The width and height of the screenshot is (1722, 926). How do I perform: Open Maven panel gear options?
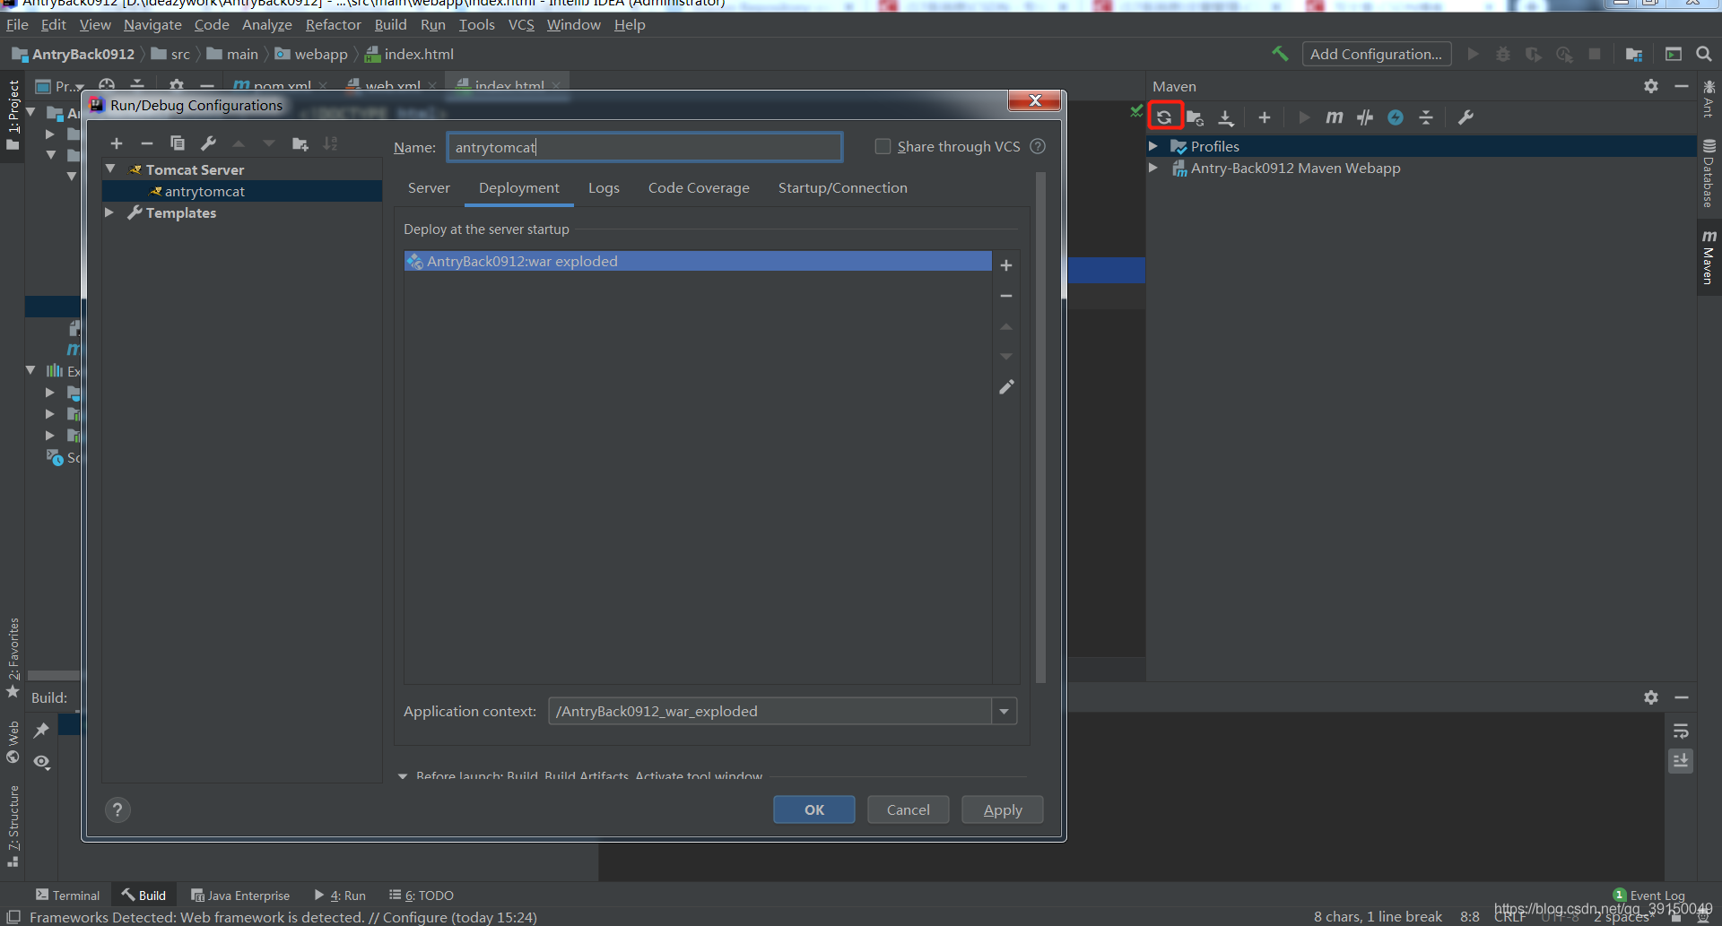click(1651, 86)
